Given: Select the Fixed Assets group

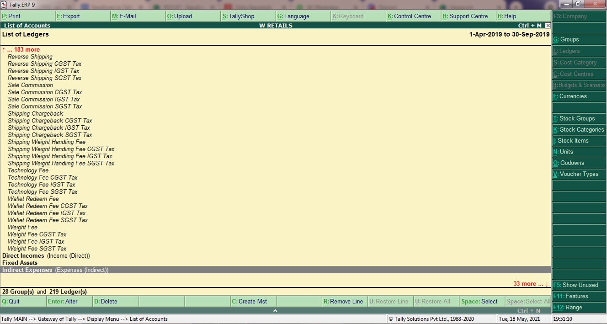Looking at the screenshot, I should pos(20,263).
